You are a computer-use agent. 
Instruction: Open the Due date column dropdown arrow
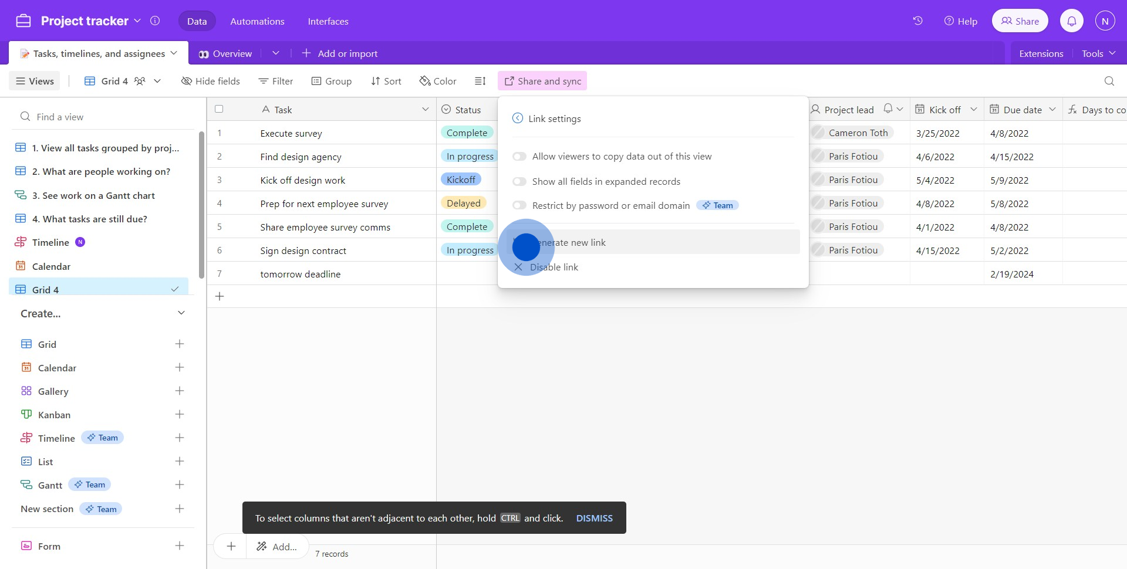(x=1052, y=110)
